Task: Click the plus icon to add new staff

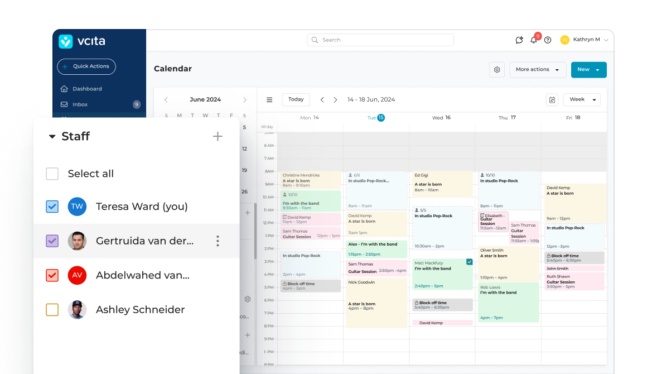Action: point(218,136)
